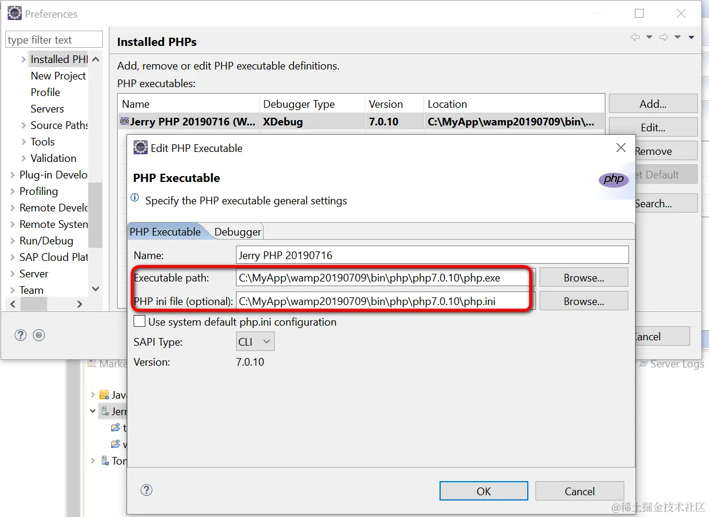The image size is (709, 517).
Task: Browse for the executable path
Action: click(584, 277)
